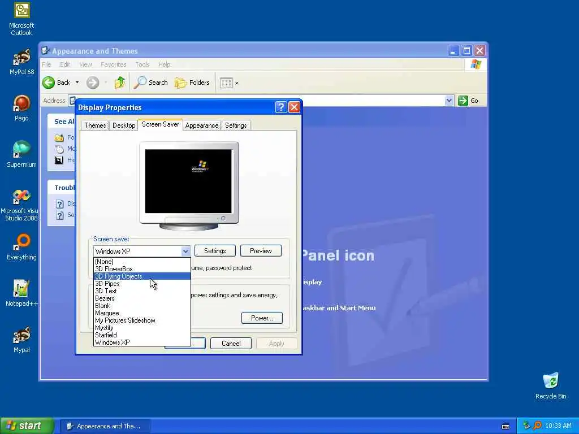The image size is (579, 434).
Task: Open the Help menu
Action: click(x=165, y=64)
